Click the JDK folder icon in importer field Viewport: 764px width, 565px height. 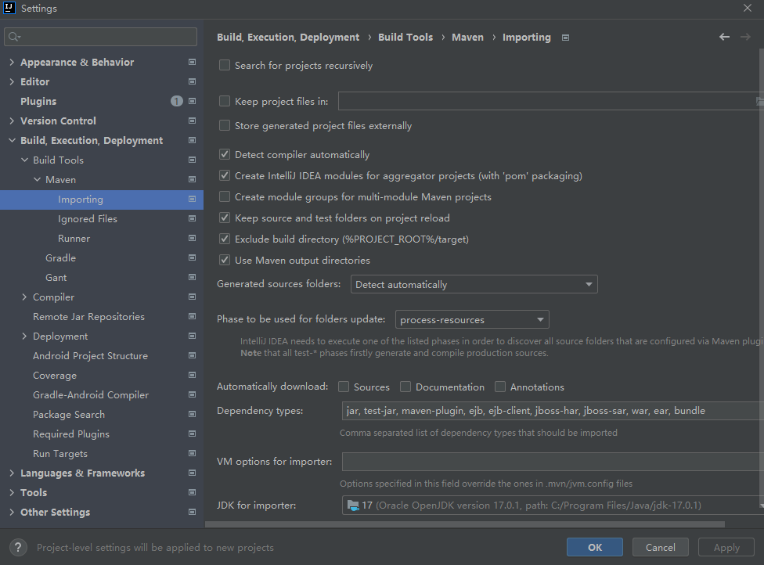[353, 505]
